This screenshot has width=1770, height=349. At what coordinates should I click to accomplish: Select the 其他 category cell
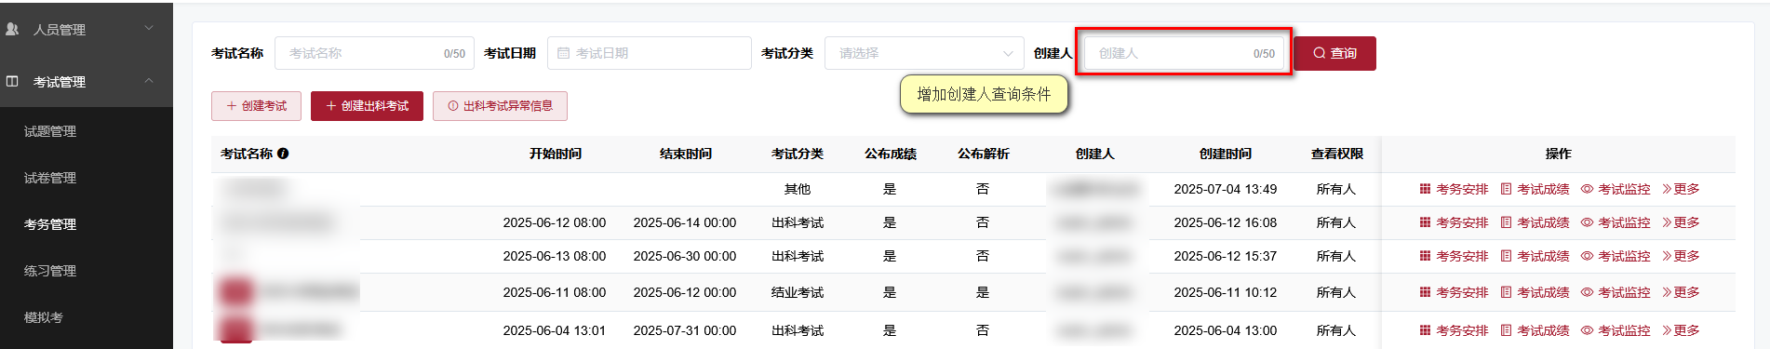point(798,189)
